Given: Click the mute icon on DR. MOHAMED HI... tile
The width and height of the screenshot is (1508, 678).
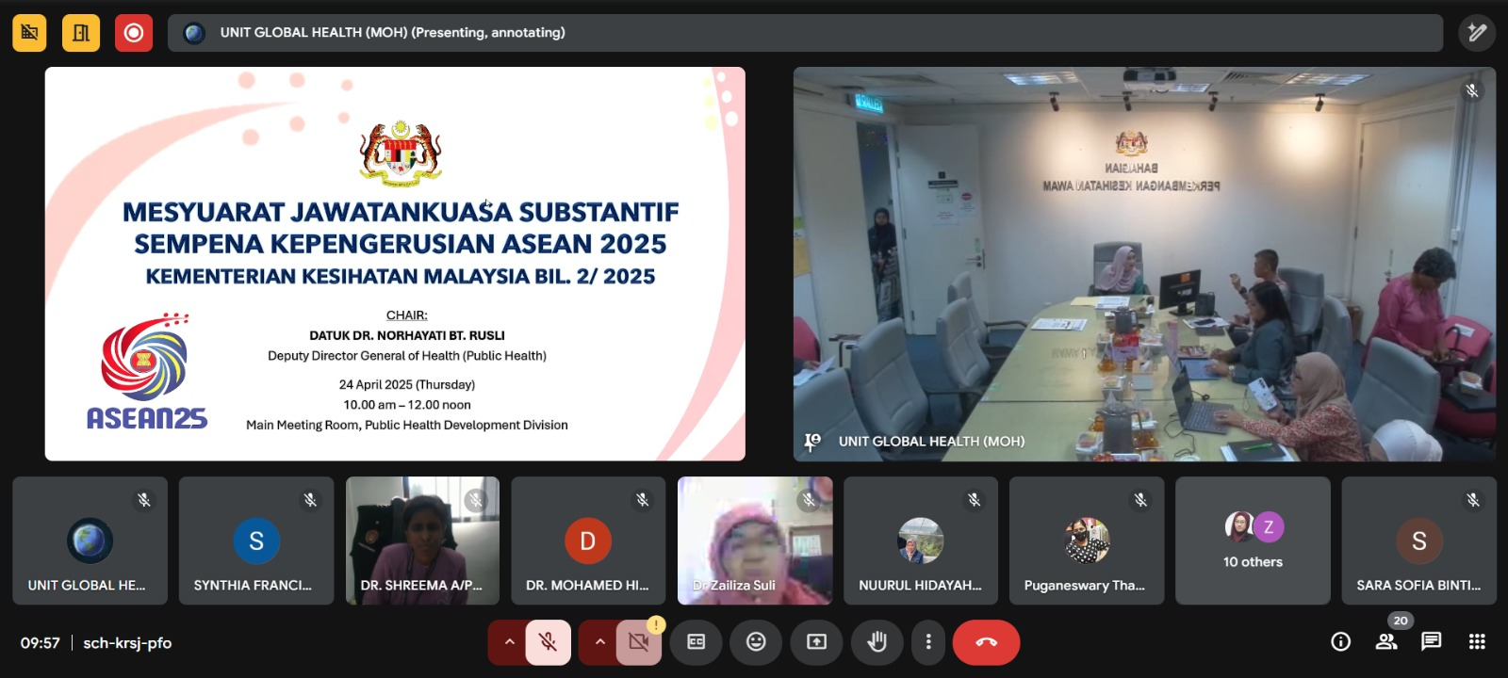Looking at the screenshot, I should [642, 500].
